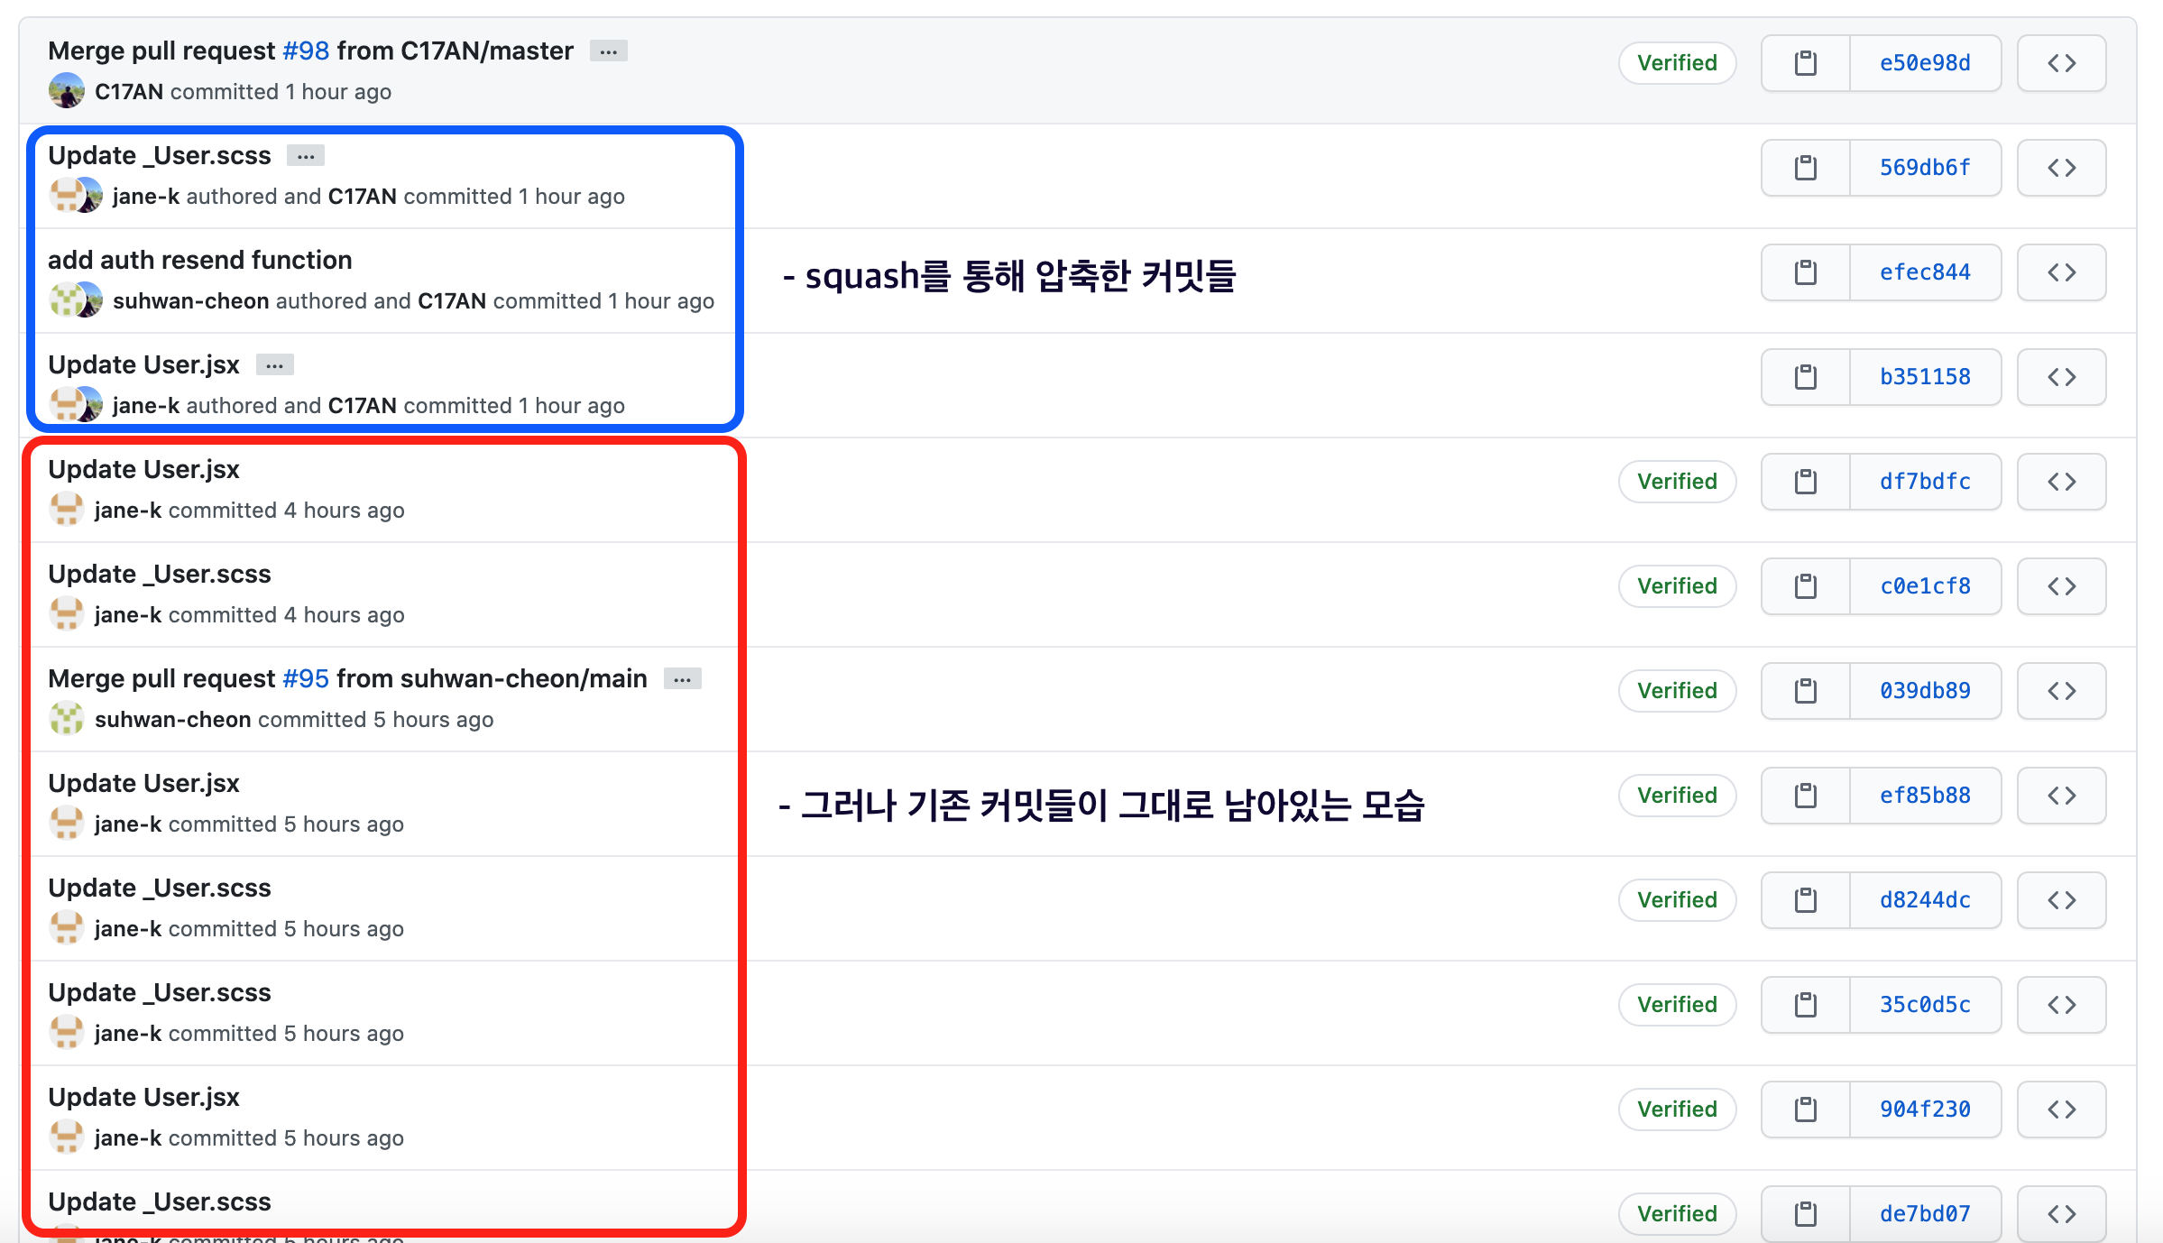The height and width of the screenshot is (1243, 2163).
Task: Open commit hash ef85b88
Action: 1925,796
